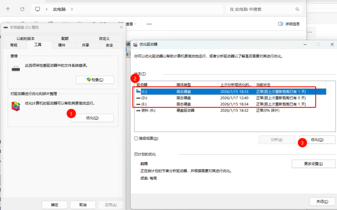Click the monitor icon beside 此电脑 breadcrumb
Screen dimensions: 337x210
coord(37,9)
